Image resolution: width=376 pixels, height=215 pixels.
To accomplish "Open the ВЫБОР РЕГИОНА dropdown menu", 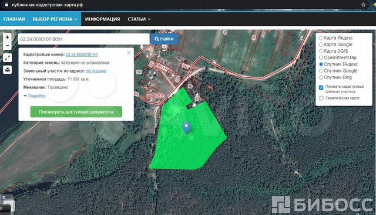I will coord(55,19).
